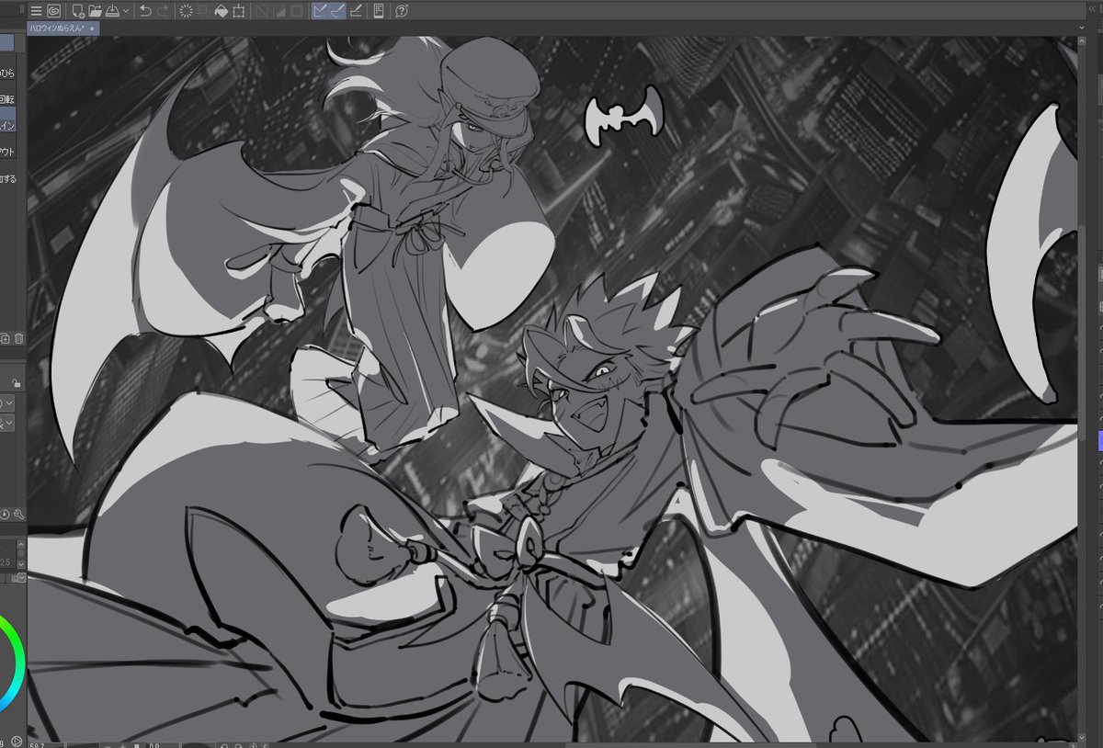Screen dimensions: 1103x748
Task: Launch CLIP STUDIO via the swirl icon
Action: [53, 11]
